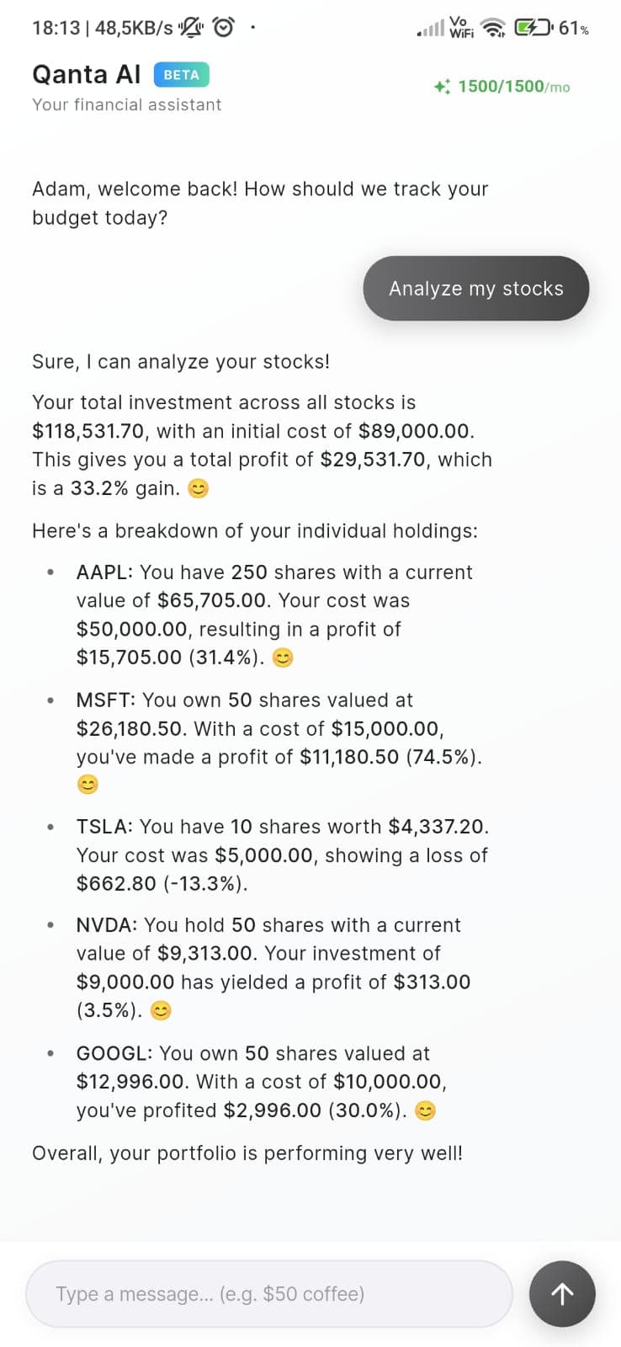Tap the "Analyze my stocks" message bubble
The width and height of the screenshot is (621, 1347).
pos(476,289)
